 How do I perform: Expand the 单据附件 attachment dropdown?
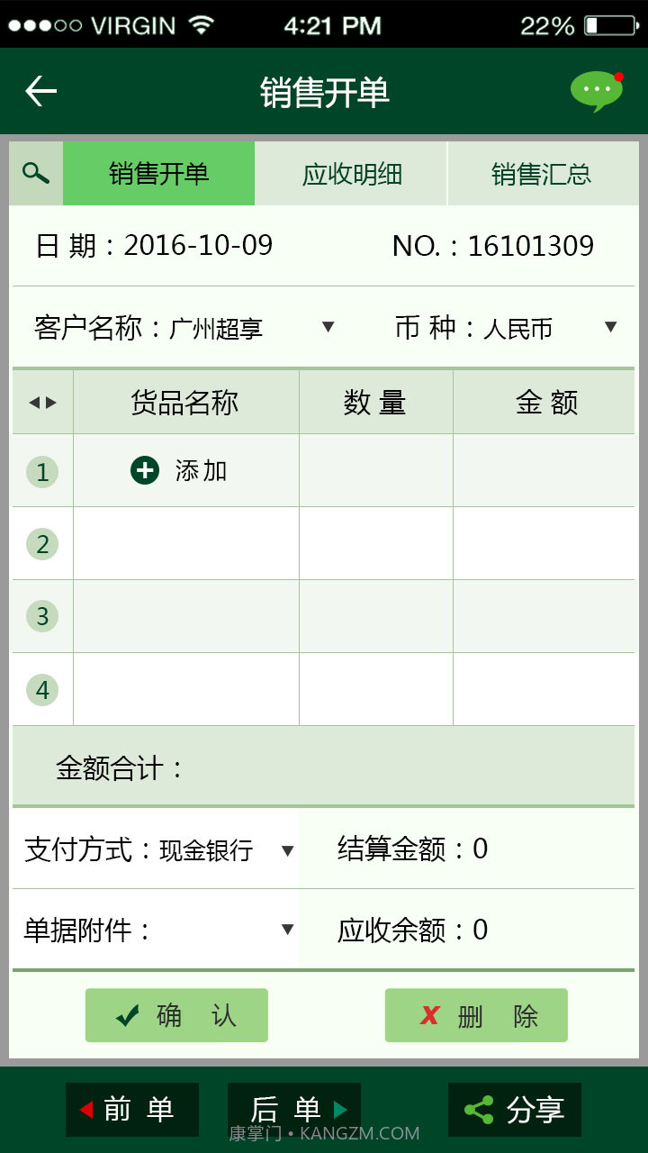point(286,930)
